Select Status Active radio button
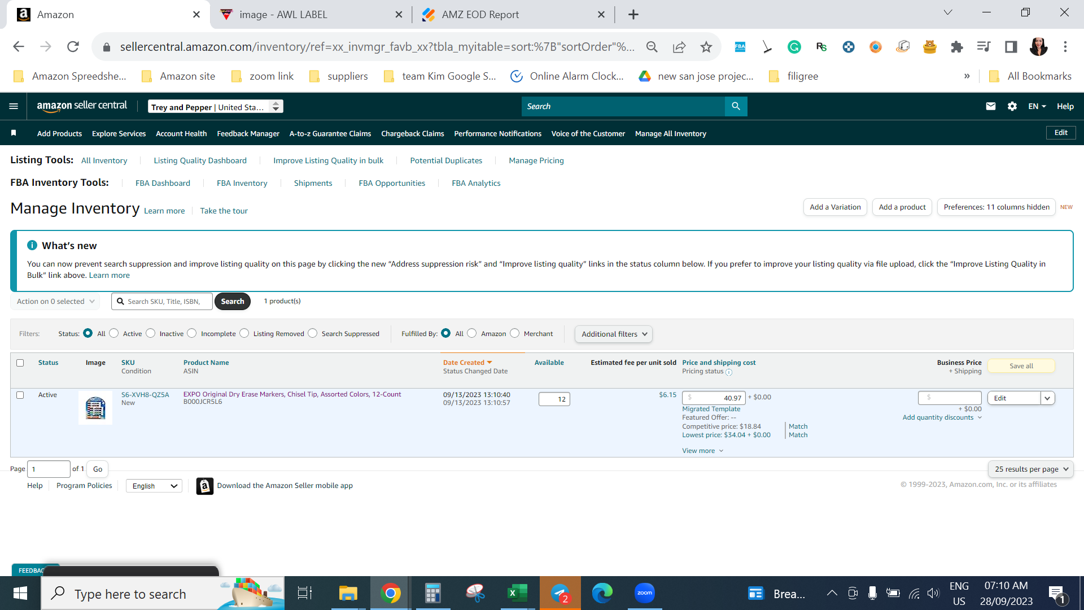The width and height of the screenshot is (1084, 610). [x=114, y=333]
